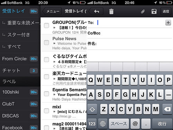Tap the location arrow in right status bar
This screenshot has height=130, width=173.
pos(155,2)
